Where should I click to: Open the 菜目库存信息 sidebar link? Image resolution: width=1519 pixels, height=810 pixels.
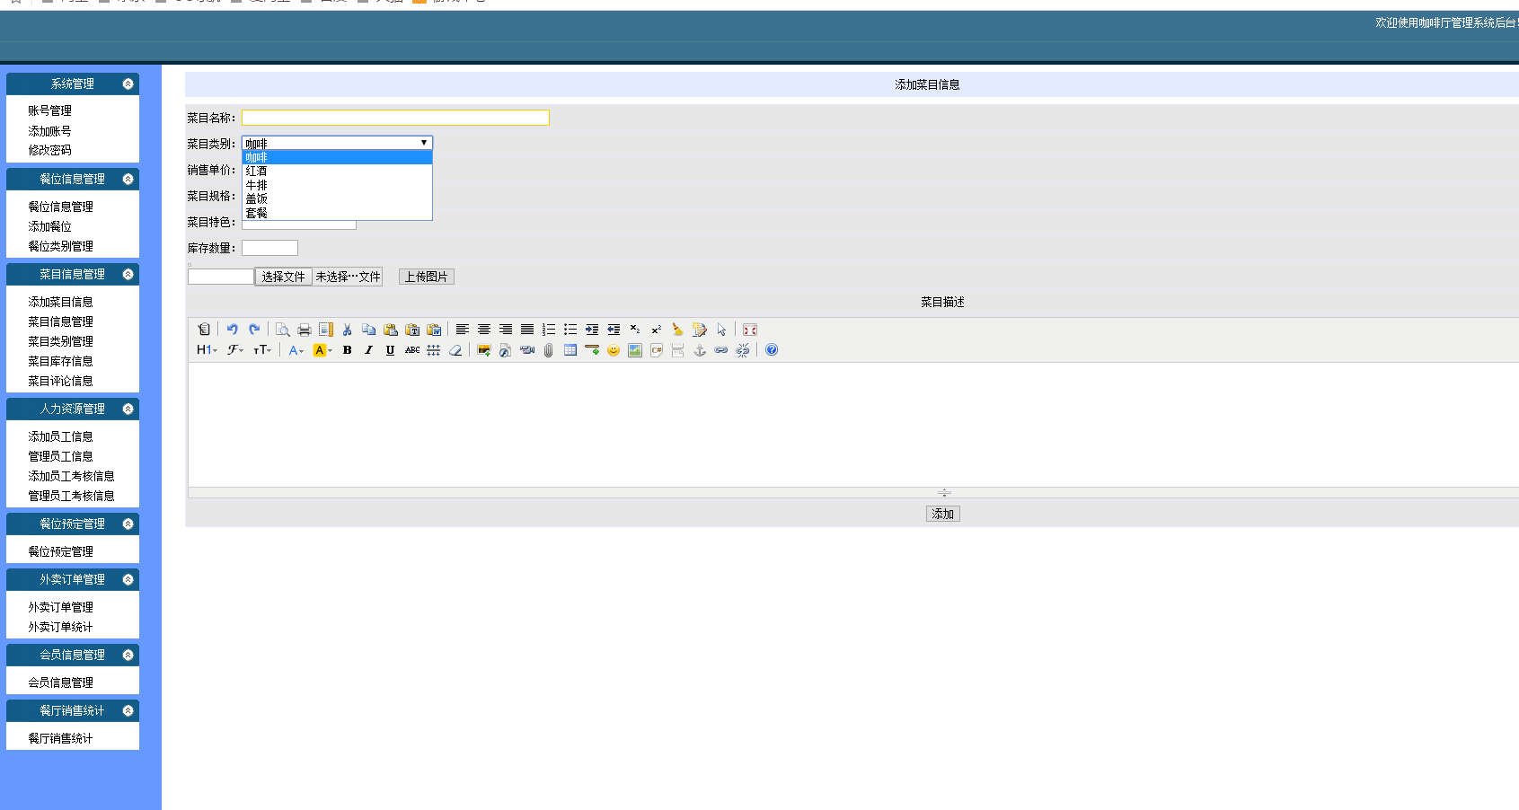[x=60, y=361]
